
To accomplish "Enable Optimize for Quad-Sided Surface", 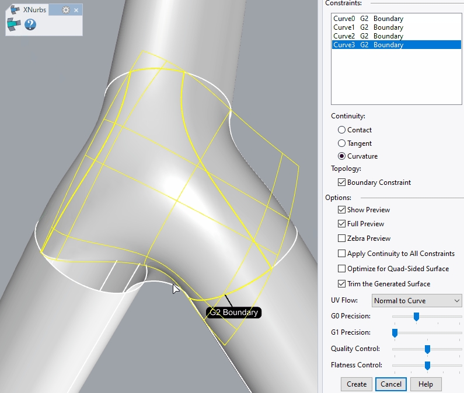I will coord(342,269).
